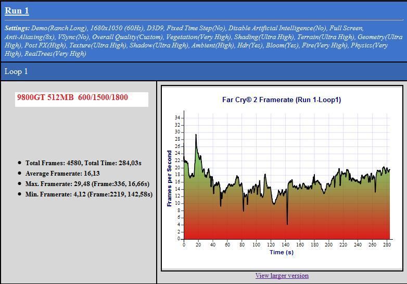This screenshot has width=407, height=284.
Task: Click the 140 tick on the time axis
Action: pyautogui.click(x=285, y=244)
